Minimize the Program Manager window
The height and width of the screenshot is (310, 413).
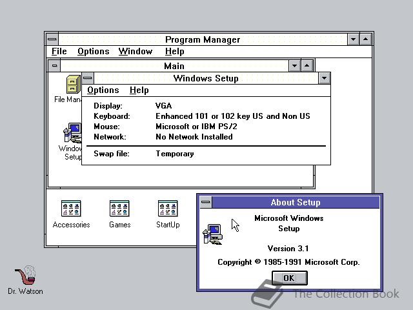point(353,39)
